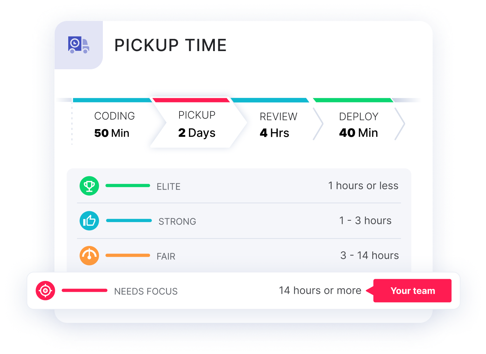
Task: Click the orange Fair color bar
Action: click(x=128, y=255)
